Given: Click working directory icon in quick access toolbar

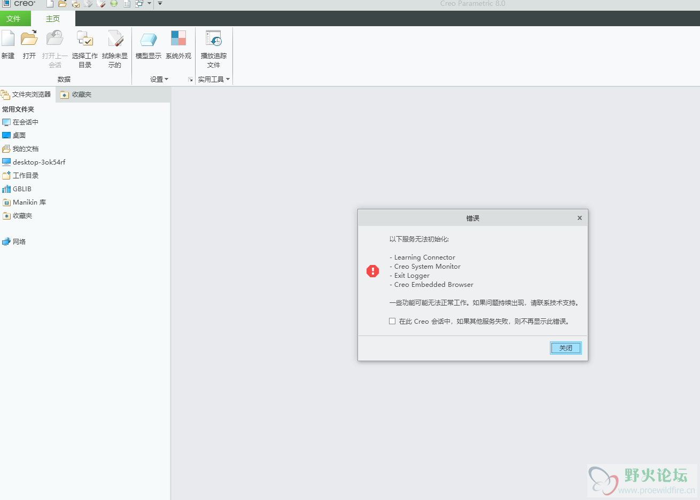Looking at the screenshot, I should [75, 4].
